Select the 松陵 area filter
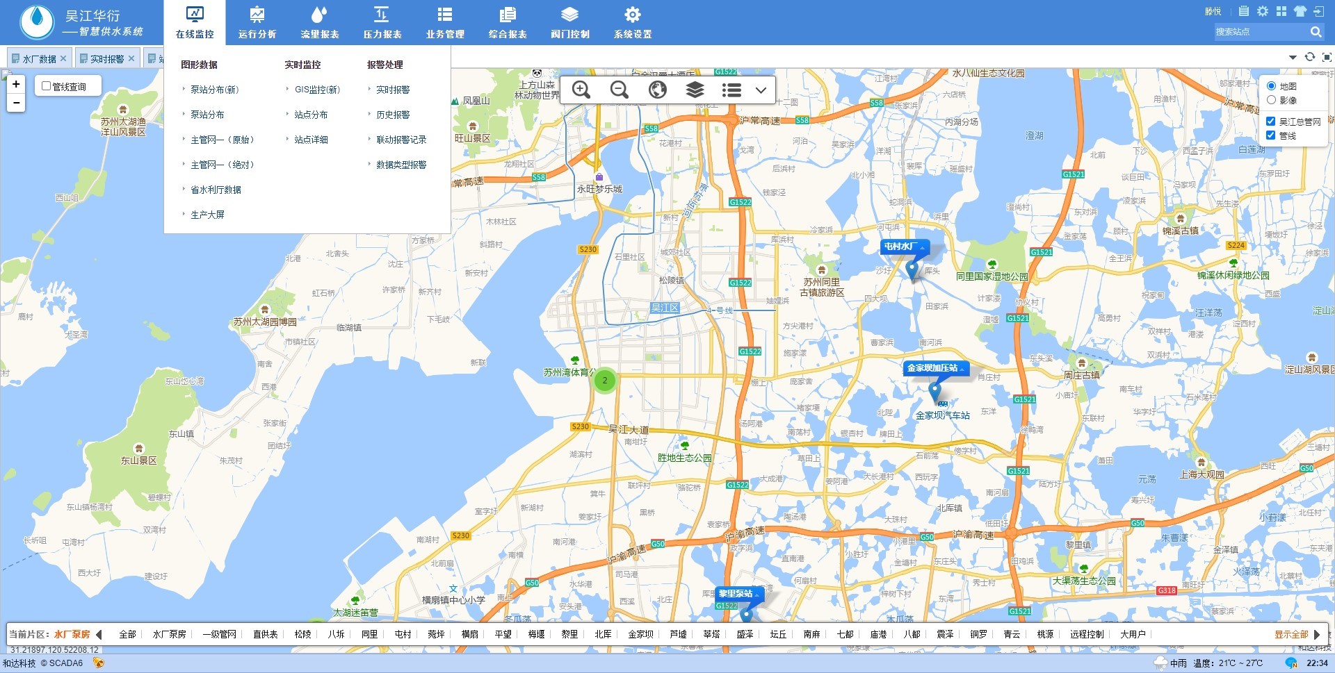Image resolution: width=1335 pixels, height=673 pixels. pos(302,634)
